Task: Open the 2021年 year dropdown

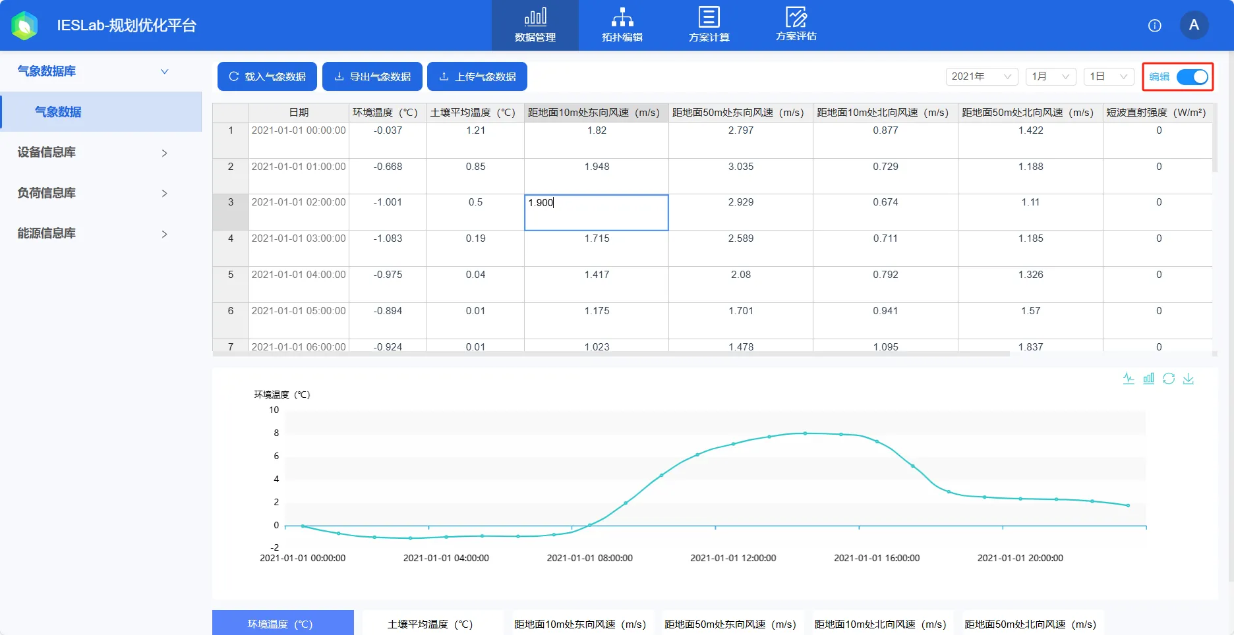Action: coord(982,76)
